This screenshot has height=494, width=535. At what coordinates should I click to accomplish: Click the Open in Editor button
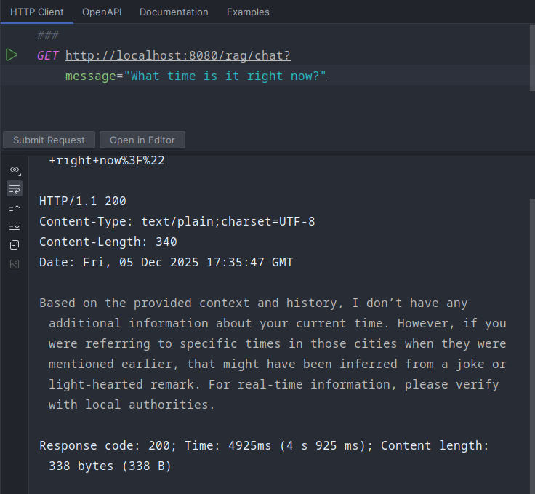(142, 140)
